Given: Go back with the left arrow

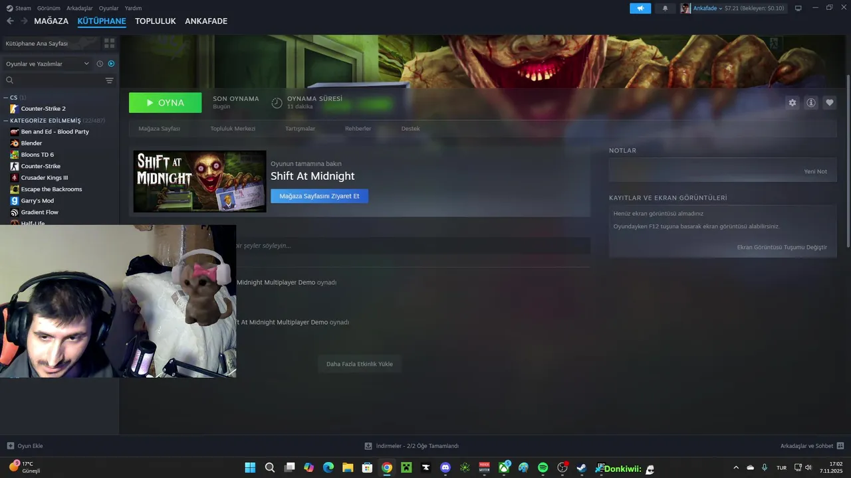Looking at the screenshot, I should pyautogui.click(x=10, y=21).
